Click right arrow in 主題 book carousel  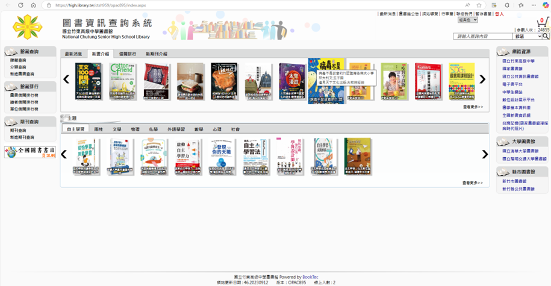485,155
